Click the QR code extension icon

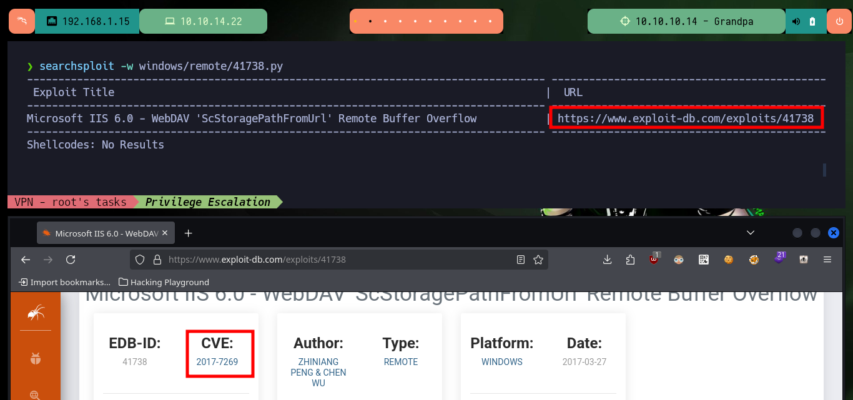[x=704, y=260]
